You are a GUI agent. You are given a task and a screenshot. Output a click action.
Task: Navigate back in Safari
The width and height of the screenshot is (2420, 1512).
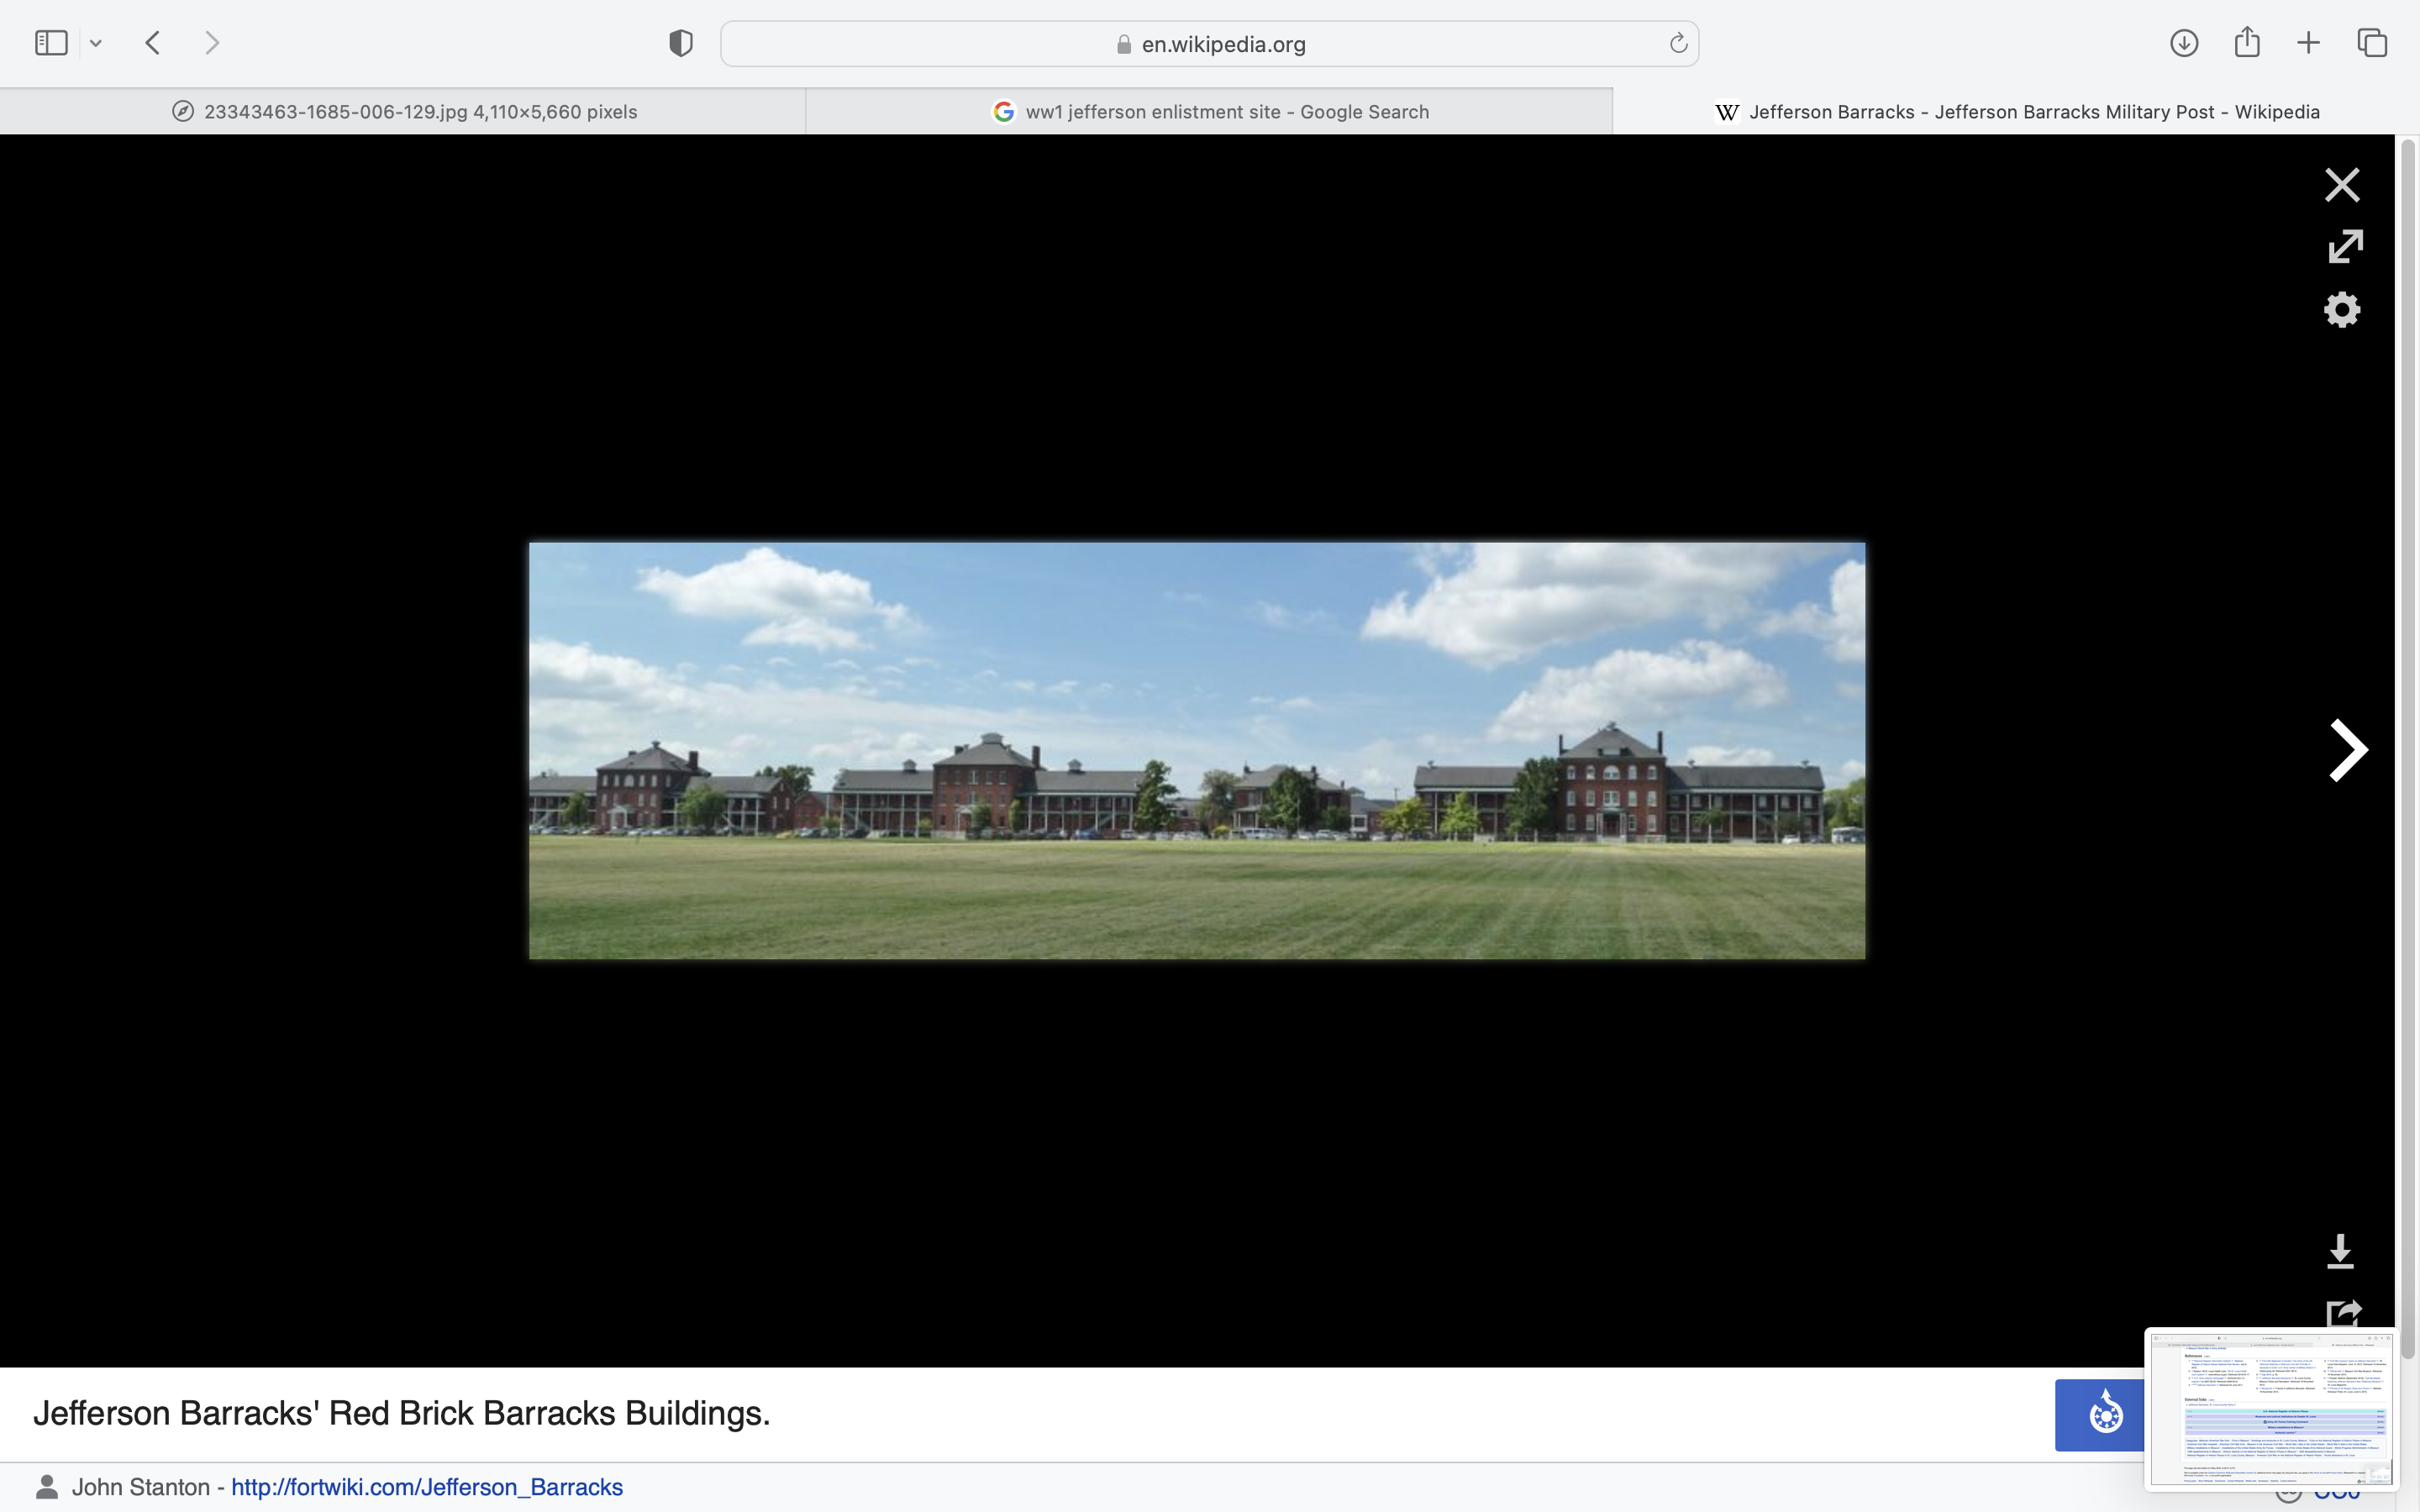[x=153, y=43]
